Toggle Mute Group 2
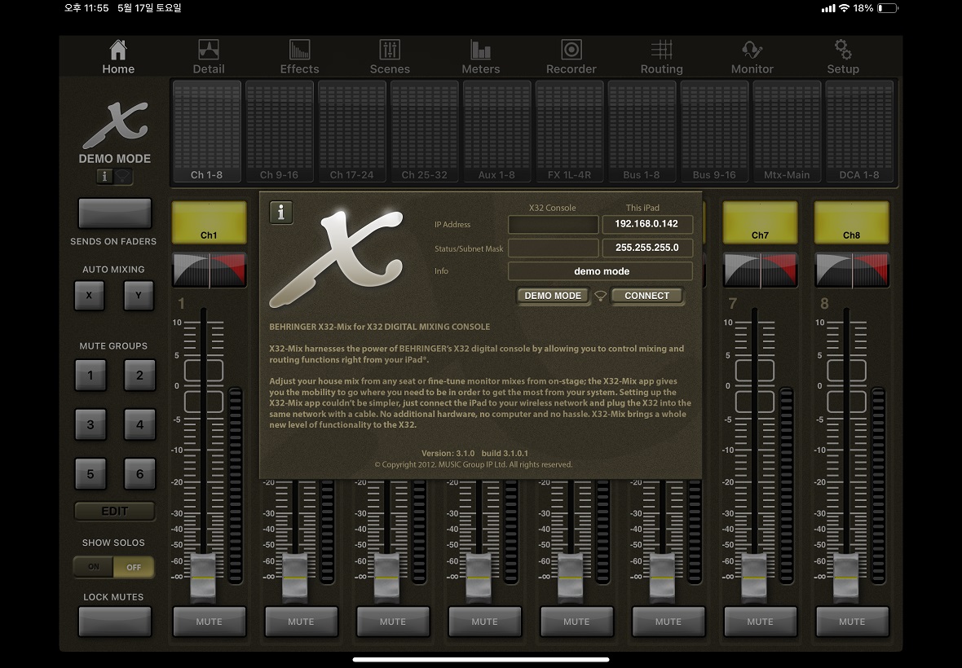Screen dimensions: 962x668 tap(139, 375)
